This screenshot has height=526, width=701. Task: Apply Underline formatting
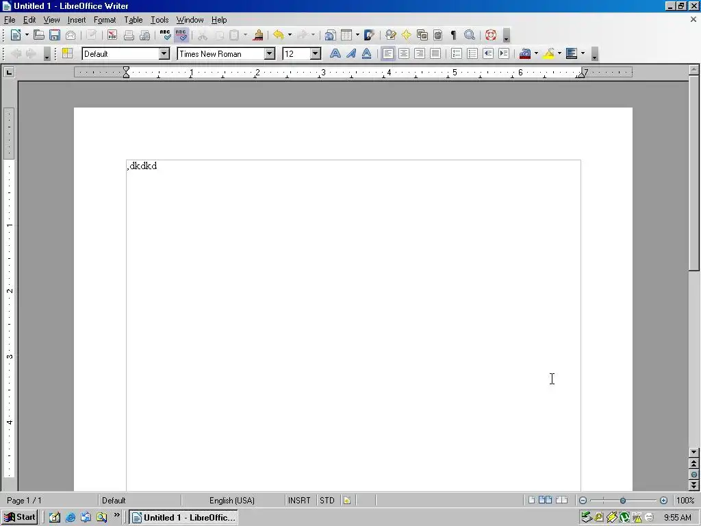[x=367, y=53]
